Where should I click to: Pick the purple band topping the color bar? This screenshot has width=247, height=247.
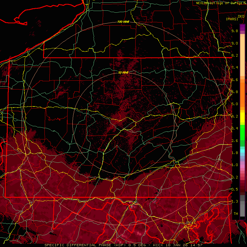(242, 27)
